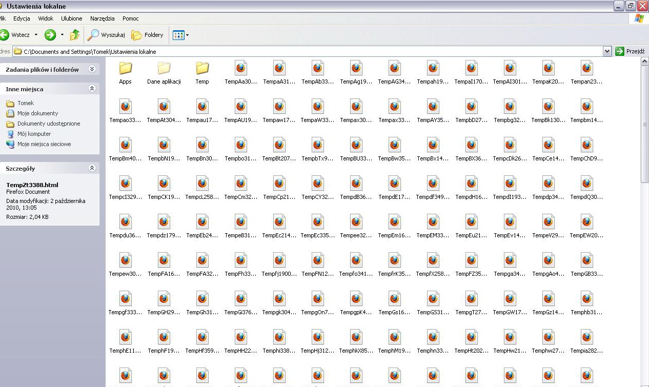Go up one folder level
This screenshot has height=387, width=649.
[x=75, y=35]
